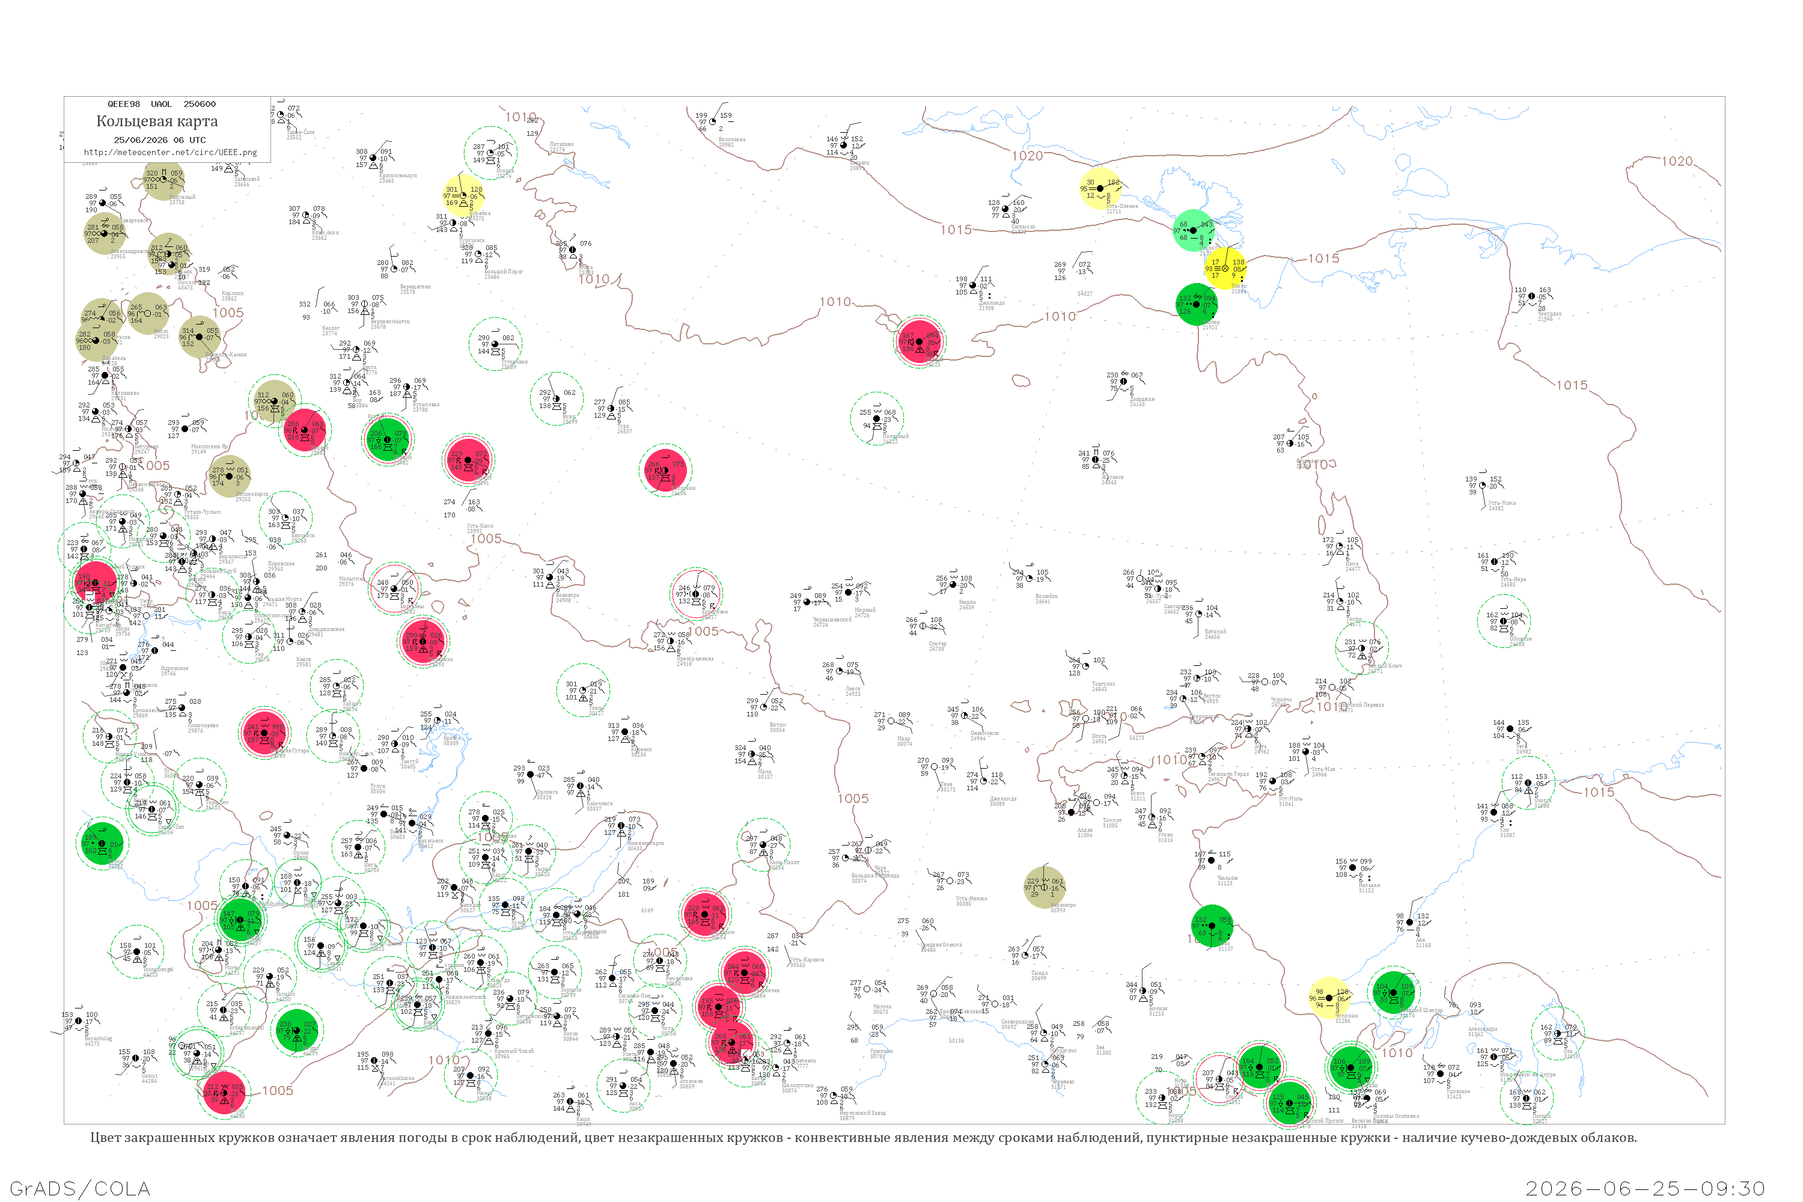Click the station label "Радужный"
Image resolution: width=1803 pixels, height=1202 pixels.
[183, 197]
